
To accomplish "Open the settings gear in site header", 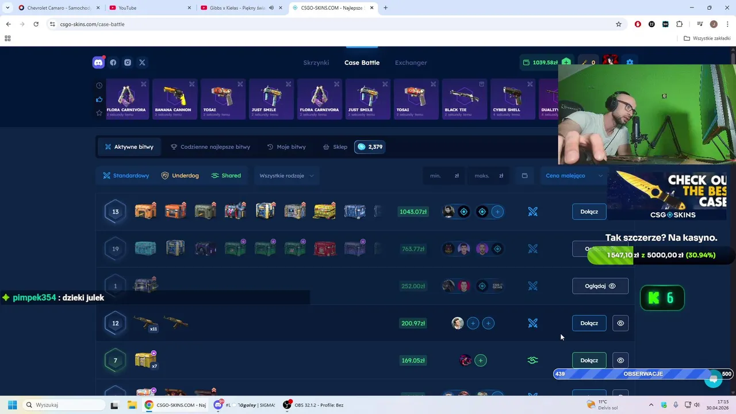I will click(x=630, y=62).
